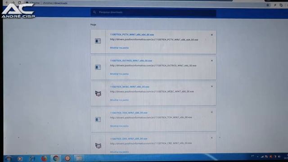288x162 pixels.
Task: Click the PCTV installer file icon
Action: [98, 41]
